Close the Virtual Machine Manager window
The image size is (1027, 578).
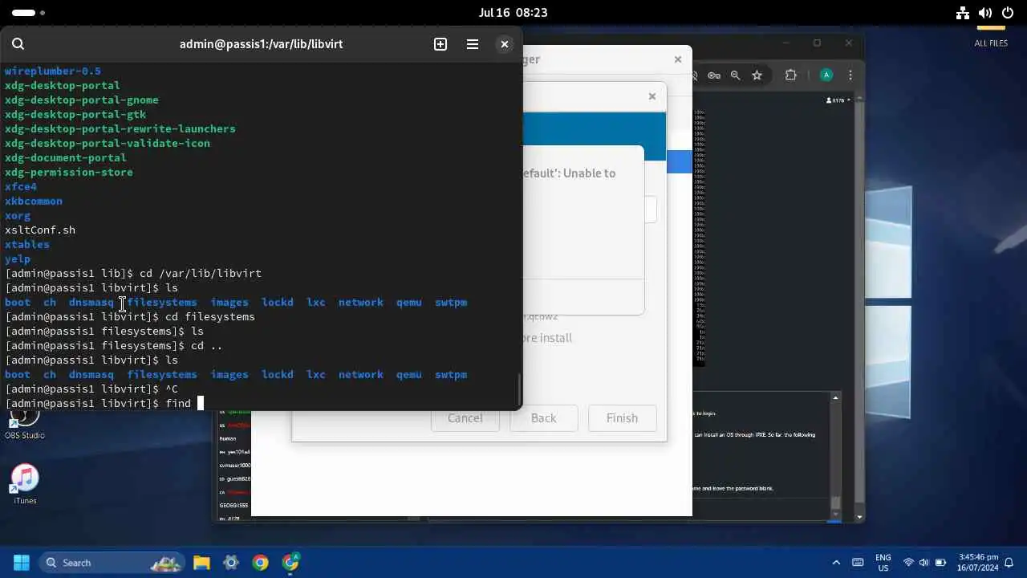pos(678,59)
